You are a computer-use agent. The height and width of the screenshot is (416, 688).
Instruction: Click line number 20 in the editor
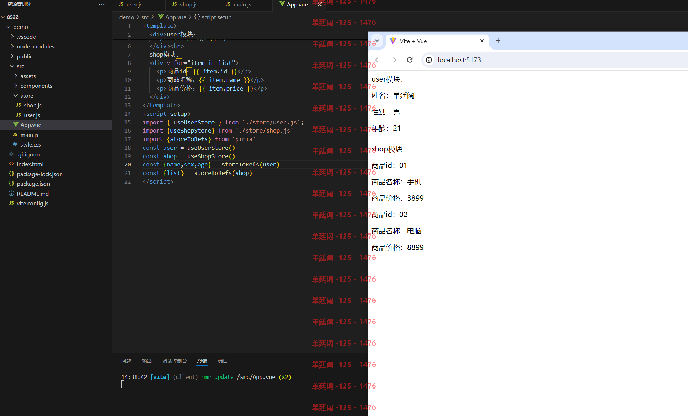point(128,164)
